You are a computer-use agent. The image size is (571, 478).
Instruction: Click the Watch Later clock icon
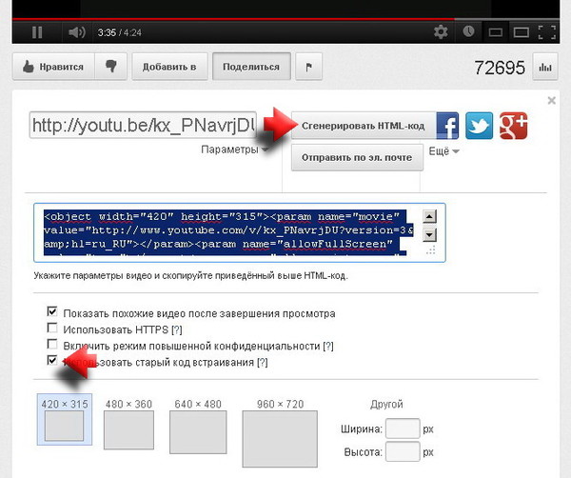[x=468, y=31]
